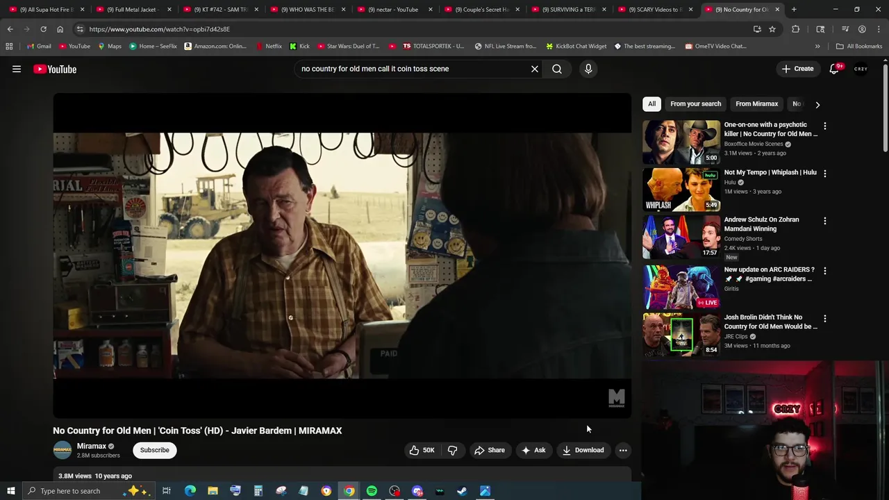Open Miramax channel avatar

click(x=63, y=450)
